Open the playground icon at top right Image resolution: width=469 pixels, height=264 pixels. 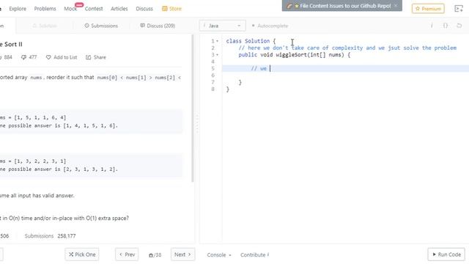pyautogui.click(x=459, y=9)
